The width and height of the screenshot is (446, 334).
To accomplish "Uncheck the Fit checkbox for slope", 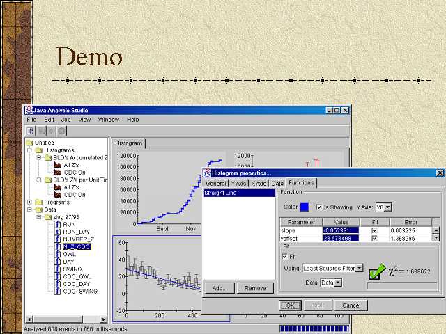I will [374, 230].
